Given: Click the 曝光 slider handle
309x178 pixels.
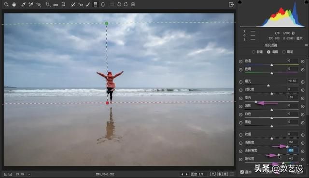Looking at the screenshot, I should coord(268,85).
